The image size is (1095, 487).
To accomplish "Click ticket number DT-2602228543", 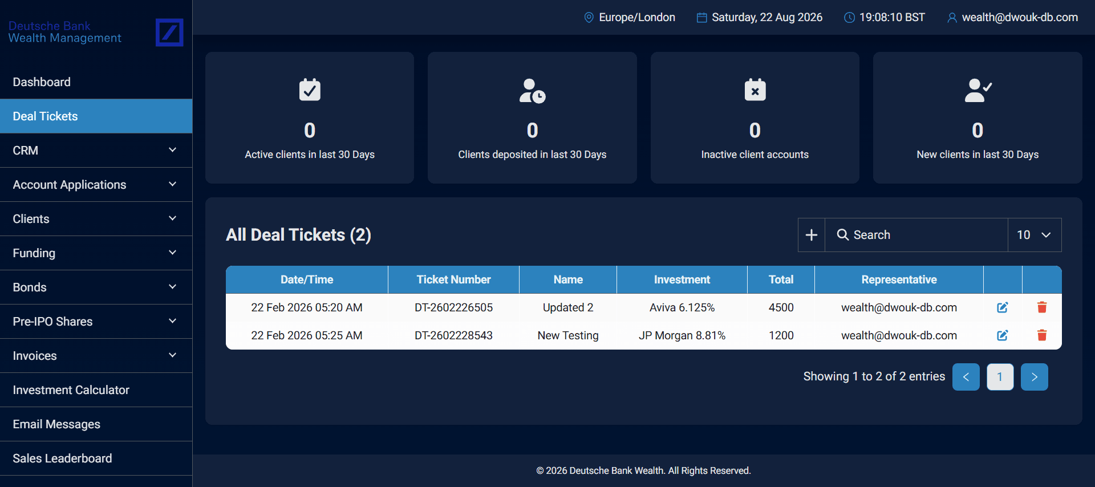I will click(x=453, y=335).
